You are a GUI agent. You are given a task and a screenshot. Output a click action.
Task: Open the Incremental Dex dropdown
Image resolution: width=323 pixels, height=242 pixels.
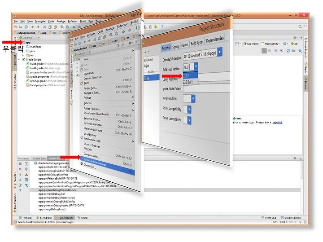click(193, 99)
